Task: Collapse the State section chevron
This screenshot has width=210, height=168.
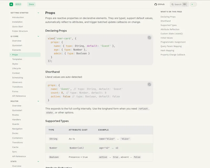Action: pyautogui.click(x=38, y=161)
